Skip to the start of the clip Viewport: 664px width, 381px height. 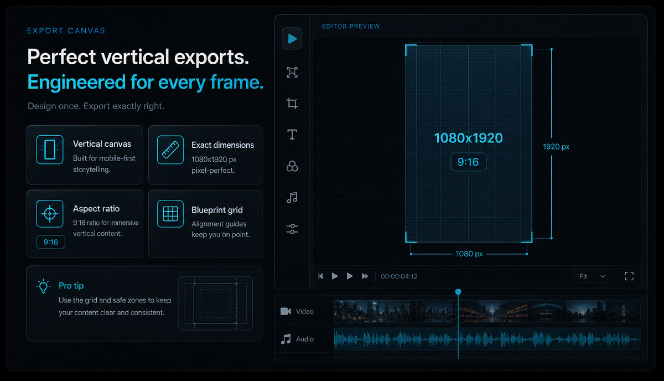pyautogui.click(x=320, y=276)
